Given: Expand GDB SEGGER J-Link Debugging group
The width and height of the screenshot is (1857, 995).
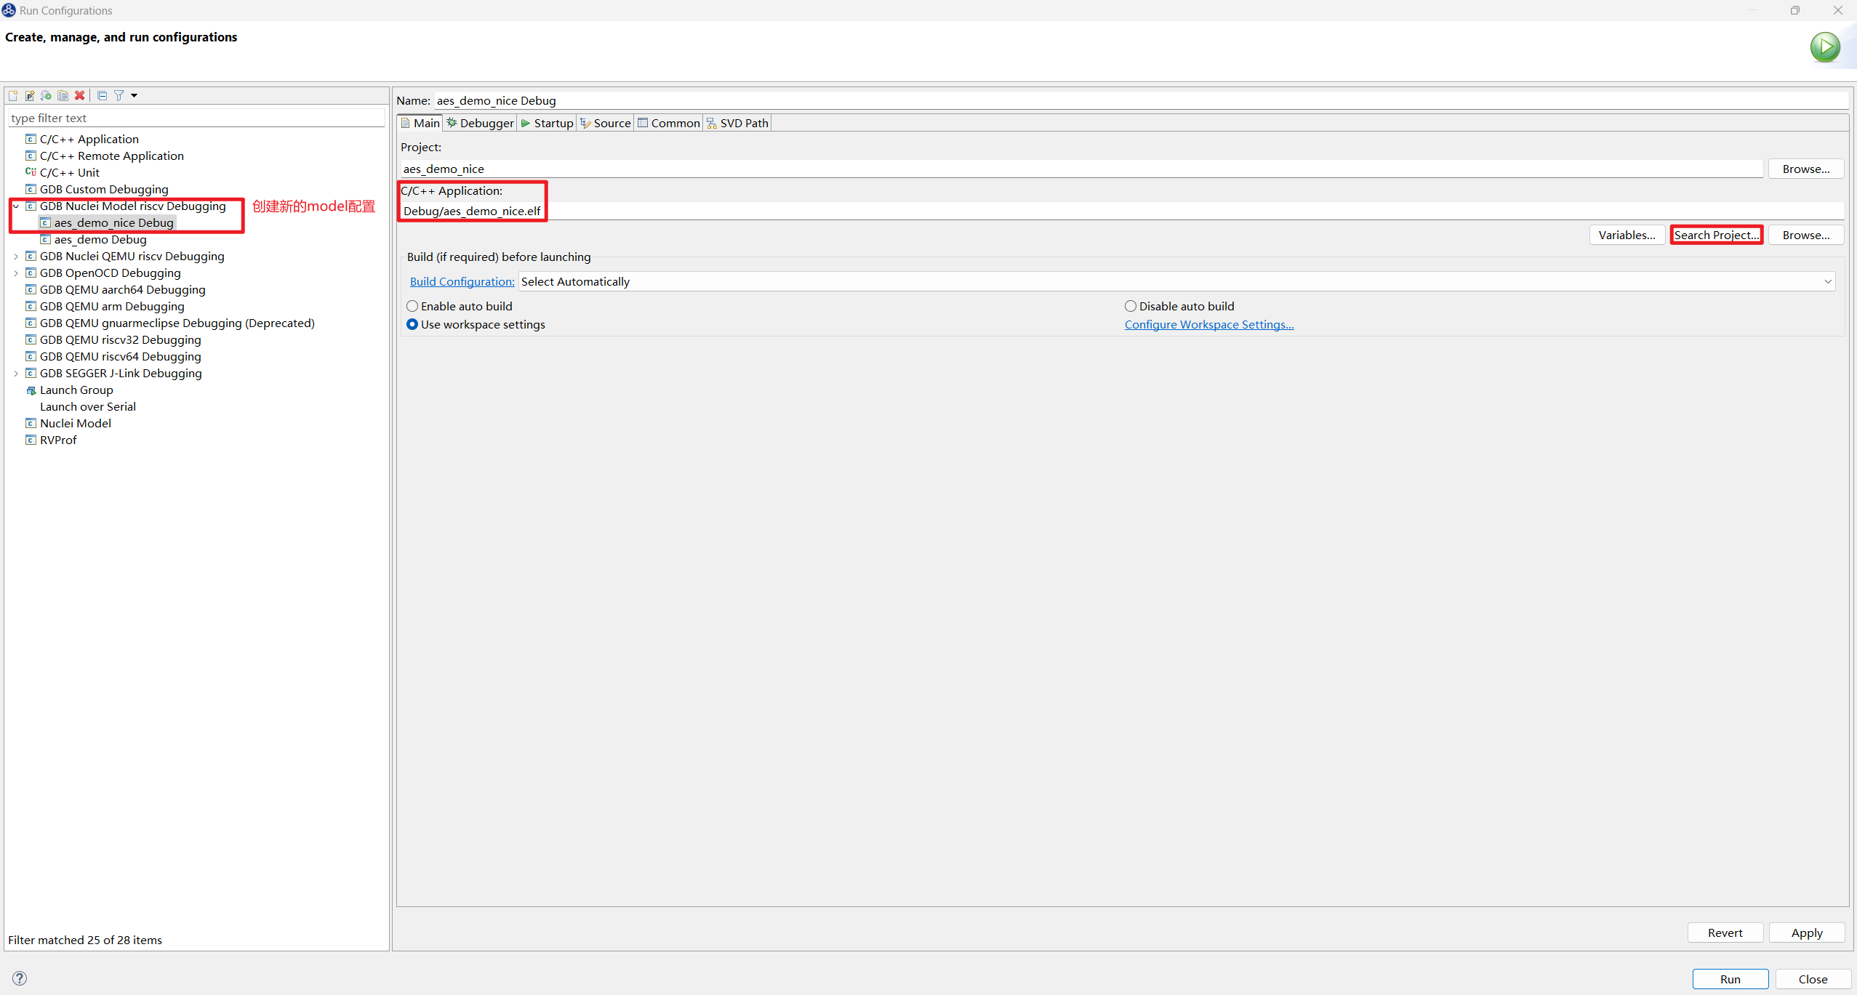Looking at the screenshot, I should [x=16, y=373].
